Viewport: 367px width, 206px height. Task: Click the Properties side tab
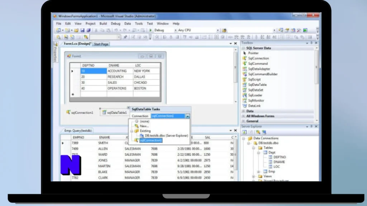(56, 52)
